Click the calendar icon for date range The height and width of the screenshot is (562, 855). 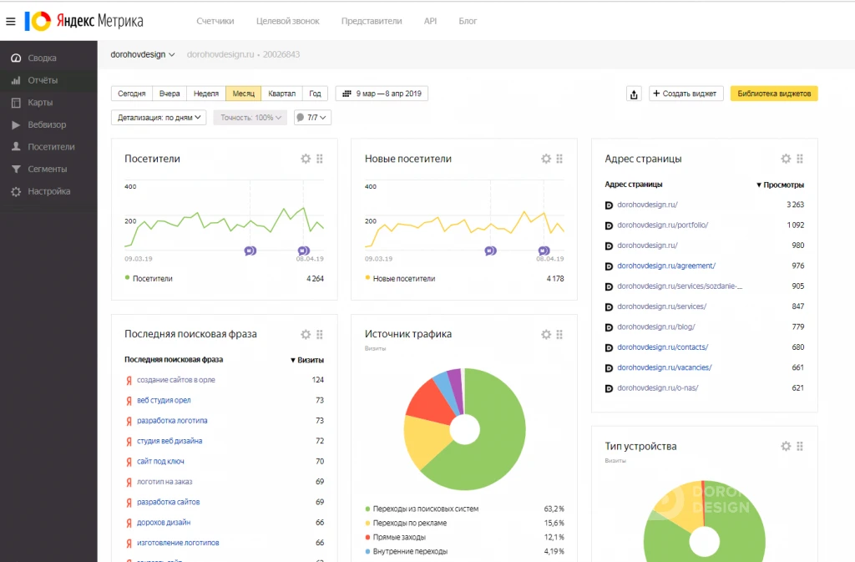coord(347,94)
